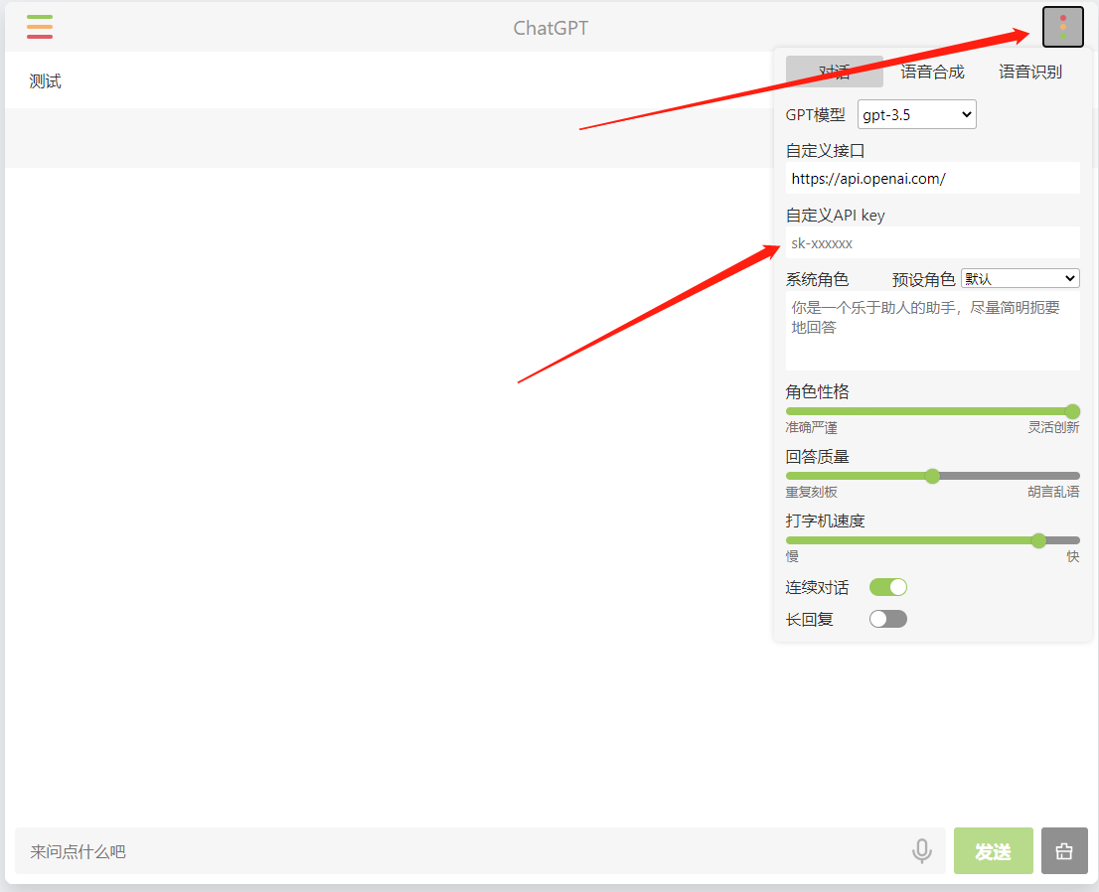
Task: Click the clear conversation button next to send
Action: click(x=1064, y=850)
